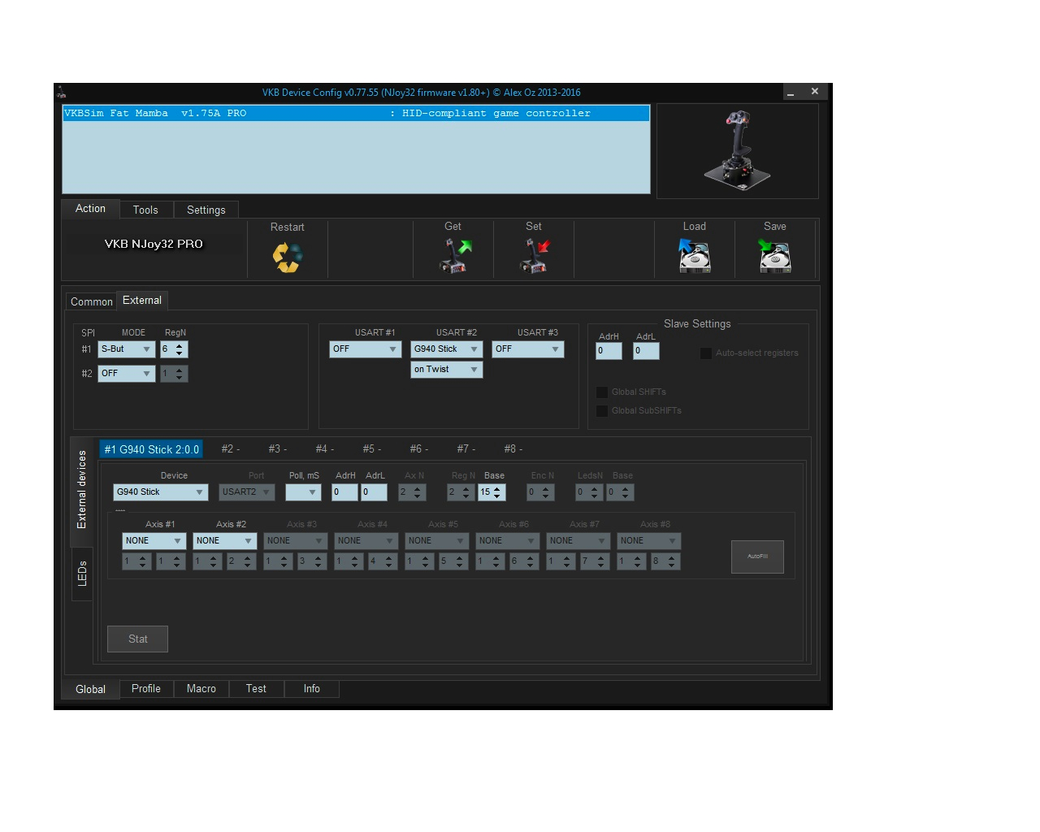Screen dimensions: 1040x832
Task: Open Axis #1 dropdown set to NONE
Action: coord(154,541)
